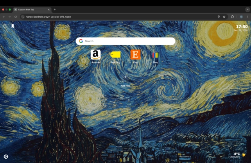Click the 17:50 clock display
Image resolution: width=251 pixels, height=163 pixels.
point(242,27)
